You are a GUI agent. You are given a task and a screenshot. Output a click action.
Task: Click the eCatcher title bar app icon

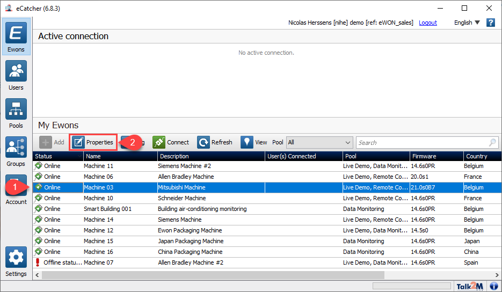click(9, 8)
